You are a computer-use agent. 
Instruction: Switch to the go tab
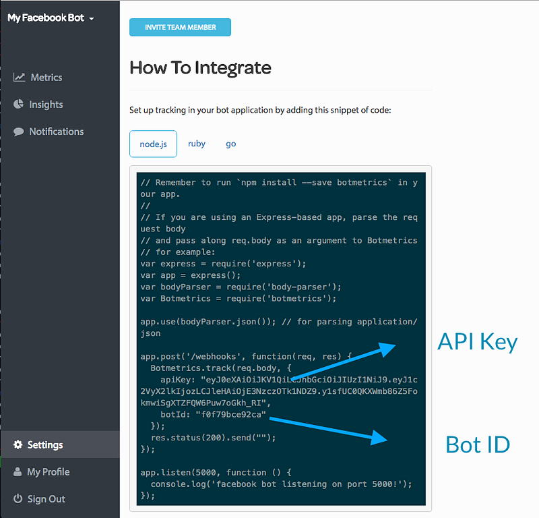230,144
